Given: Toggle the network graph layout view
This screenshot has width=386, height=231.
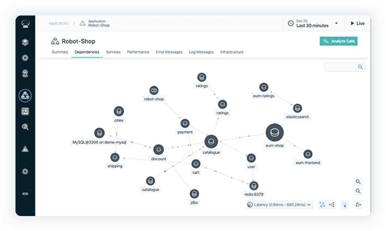Looking at the screenshot, I should pyautogui.click(x=322, y=205).
